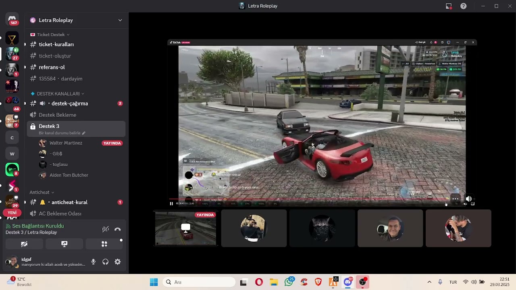The height and width of the screenshot is (290, 516).
Task: Mute the microphone in user panel
Action: click(x=94, y=262)
